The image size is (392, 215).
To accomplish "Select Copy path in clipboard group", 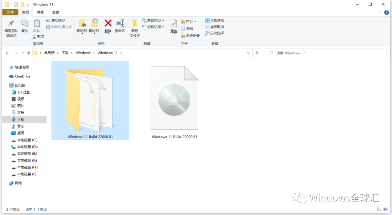I will 56,21.
